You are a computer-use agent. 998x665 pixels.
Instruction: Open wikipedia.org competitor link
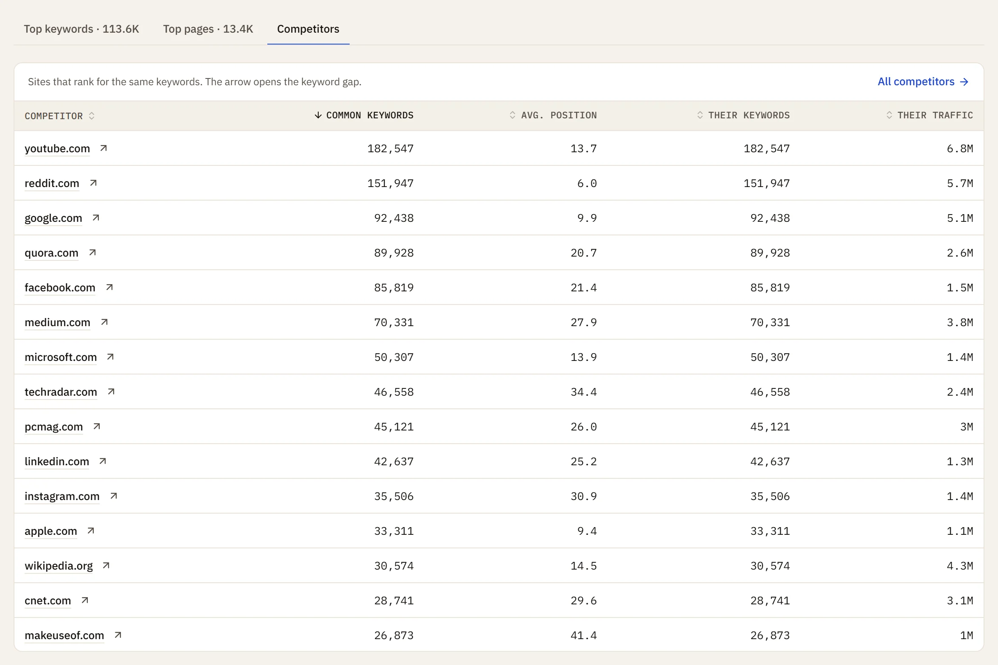click(59, 566)
